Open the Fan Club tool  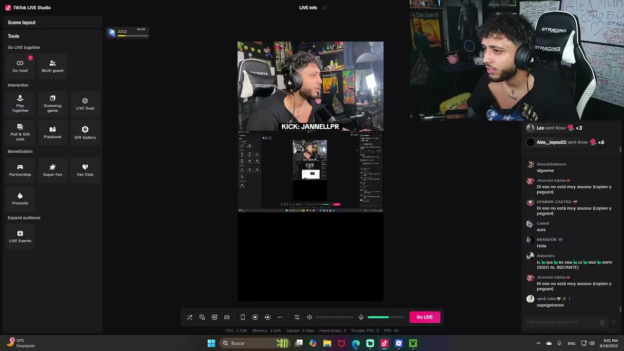tap(85, 170)
